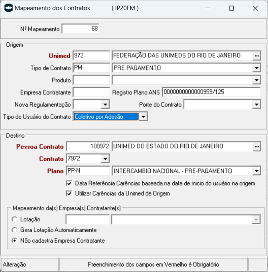Viewport: 268px width, 272px height.
Task: Click the Alteração status bar entry
Action: (30, 265)
